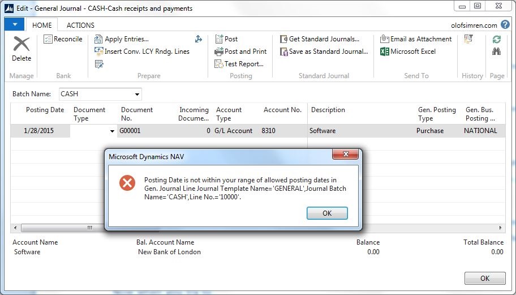Close the Microsoft Dynamics NAV error dialog
The width and height of the screenshot is (516, 295).
click(x=345, y=154)
